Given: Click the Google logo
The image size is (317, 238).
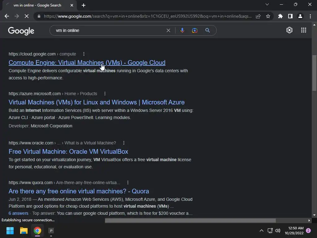Looking at the screenshot, I should [21, 31].
